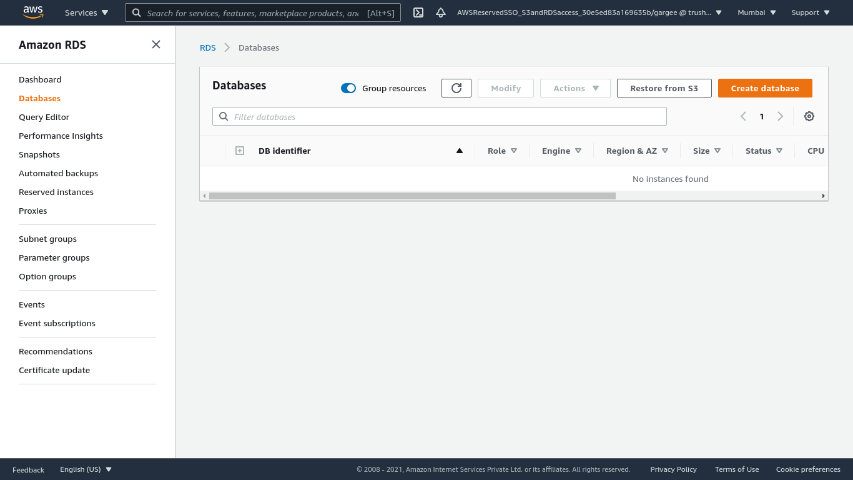Open the Mumbai region selector
The image size is (853, 480).
click(757, 12)
